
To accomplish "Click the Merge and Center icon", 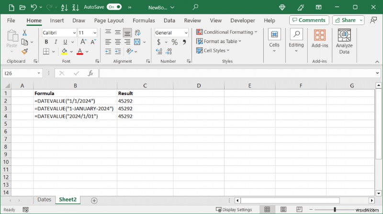I will coord(137,42).
